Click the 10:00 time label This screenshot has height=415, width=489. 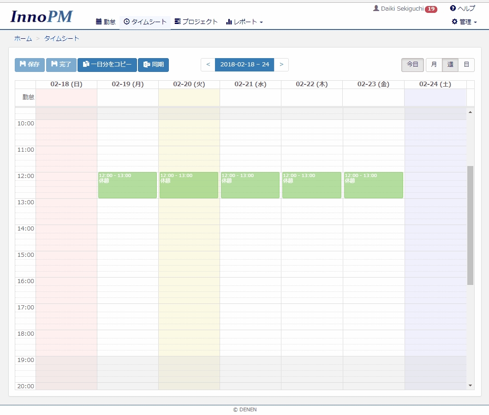pyautogui.click(x=25, y=124)
